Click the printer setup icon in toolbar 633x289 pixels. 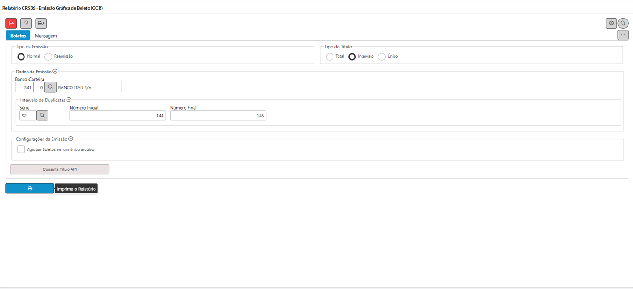(41, 23)
